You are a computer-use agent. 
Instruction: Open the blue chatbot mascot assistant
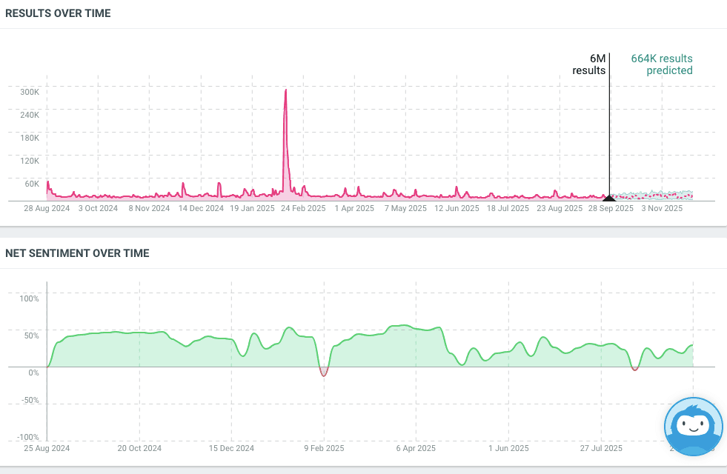[x=693, y=427]
